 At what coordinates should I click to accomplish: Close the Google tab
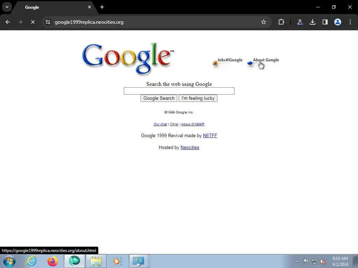pyautogui.click(x=89, y=7)
